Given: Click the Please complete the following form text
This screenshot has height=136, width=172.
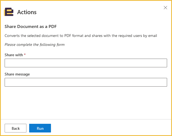Looking at the screenshot, I should tap(35, 45).
